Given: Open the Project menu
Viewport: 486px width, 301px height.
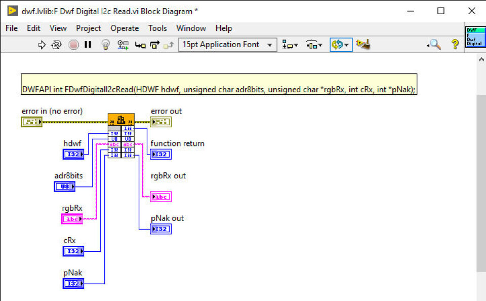Looking at the screenshot, I should (x=88, y=28).
